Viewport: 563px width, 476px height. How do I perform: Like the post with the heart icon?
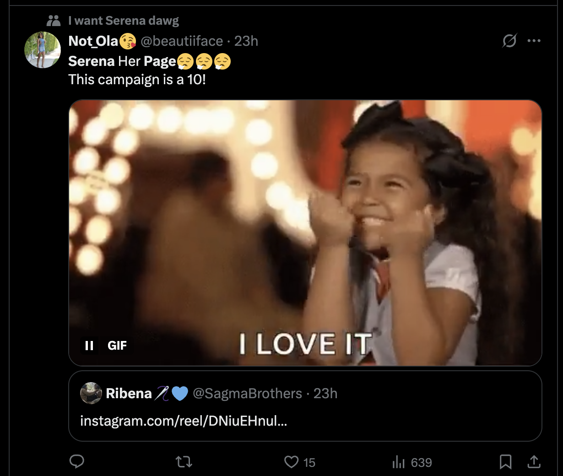pos(292,462)
